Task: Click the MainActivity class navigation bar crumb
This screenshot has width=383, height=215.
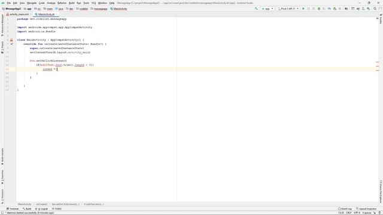Action: pyautogui.click(x=118, y=9)
